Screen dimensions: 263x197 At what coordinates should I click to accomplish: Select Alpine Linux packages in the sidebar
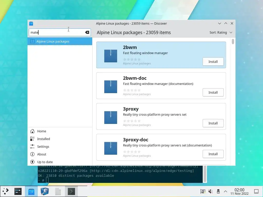[60, 41]
